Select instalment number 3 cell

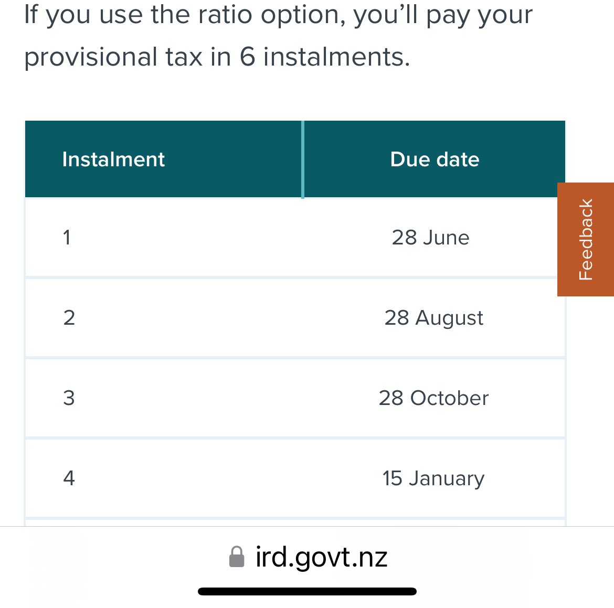(x=69, y=398)
